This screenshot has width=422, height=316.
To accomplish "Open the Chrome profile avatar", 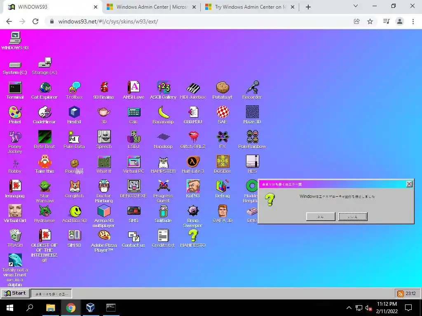I will tap(400, 21).
